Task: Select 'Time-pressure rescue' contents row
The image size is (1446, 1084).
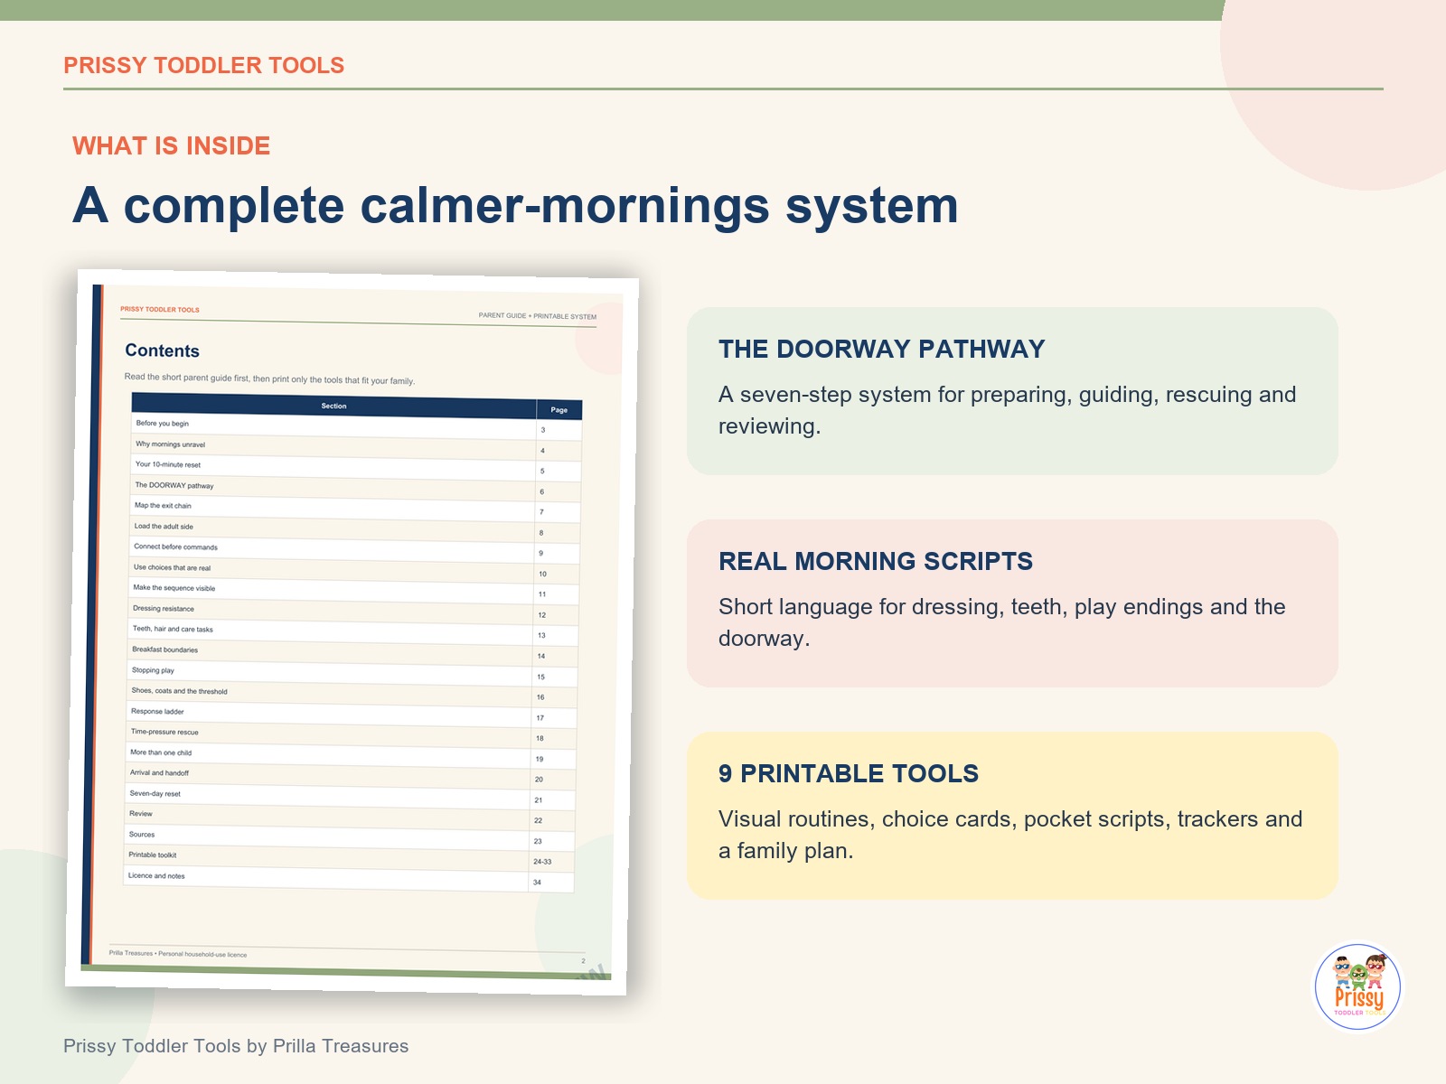Action: click(351, 735)
